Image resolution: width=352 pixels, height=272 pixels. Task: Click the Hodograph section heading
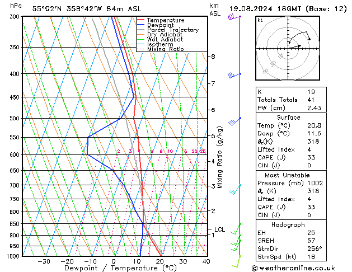[288, 224]
